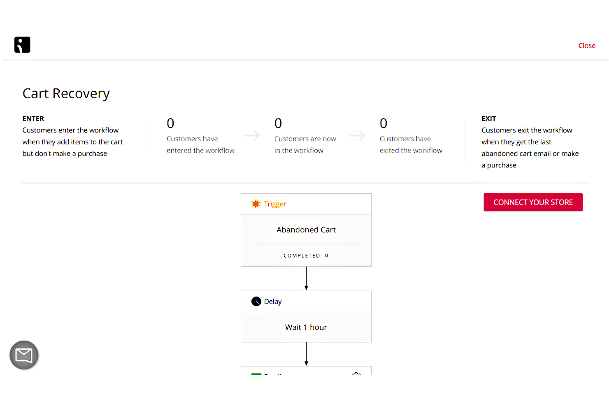The height and width of the screenshot is (406, 609).
Task: Select the Abandoned Cart trigger card
Action: point(306,230)
